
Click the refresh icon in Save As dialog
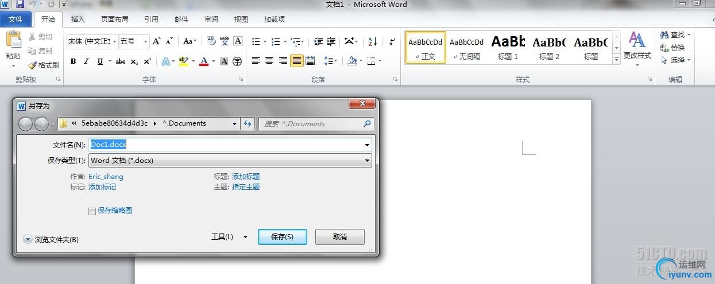pos(248,123)
